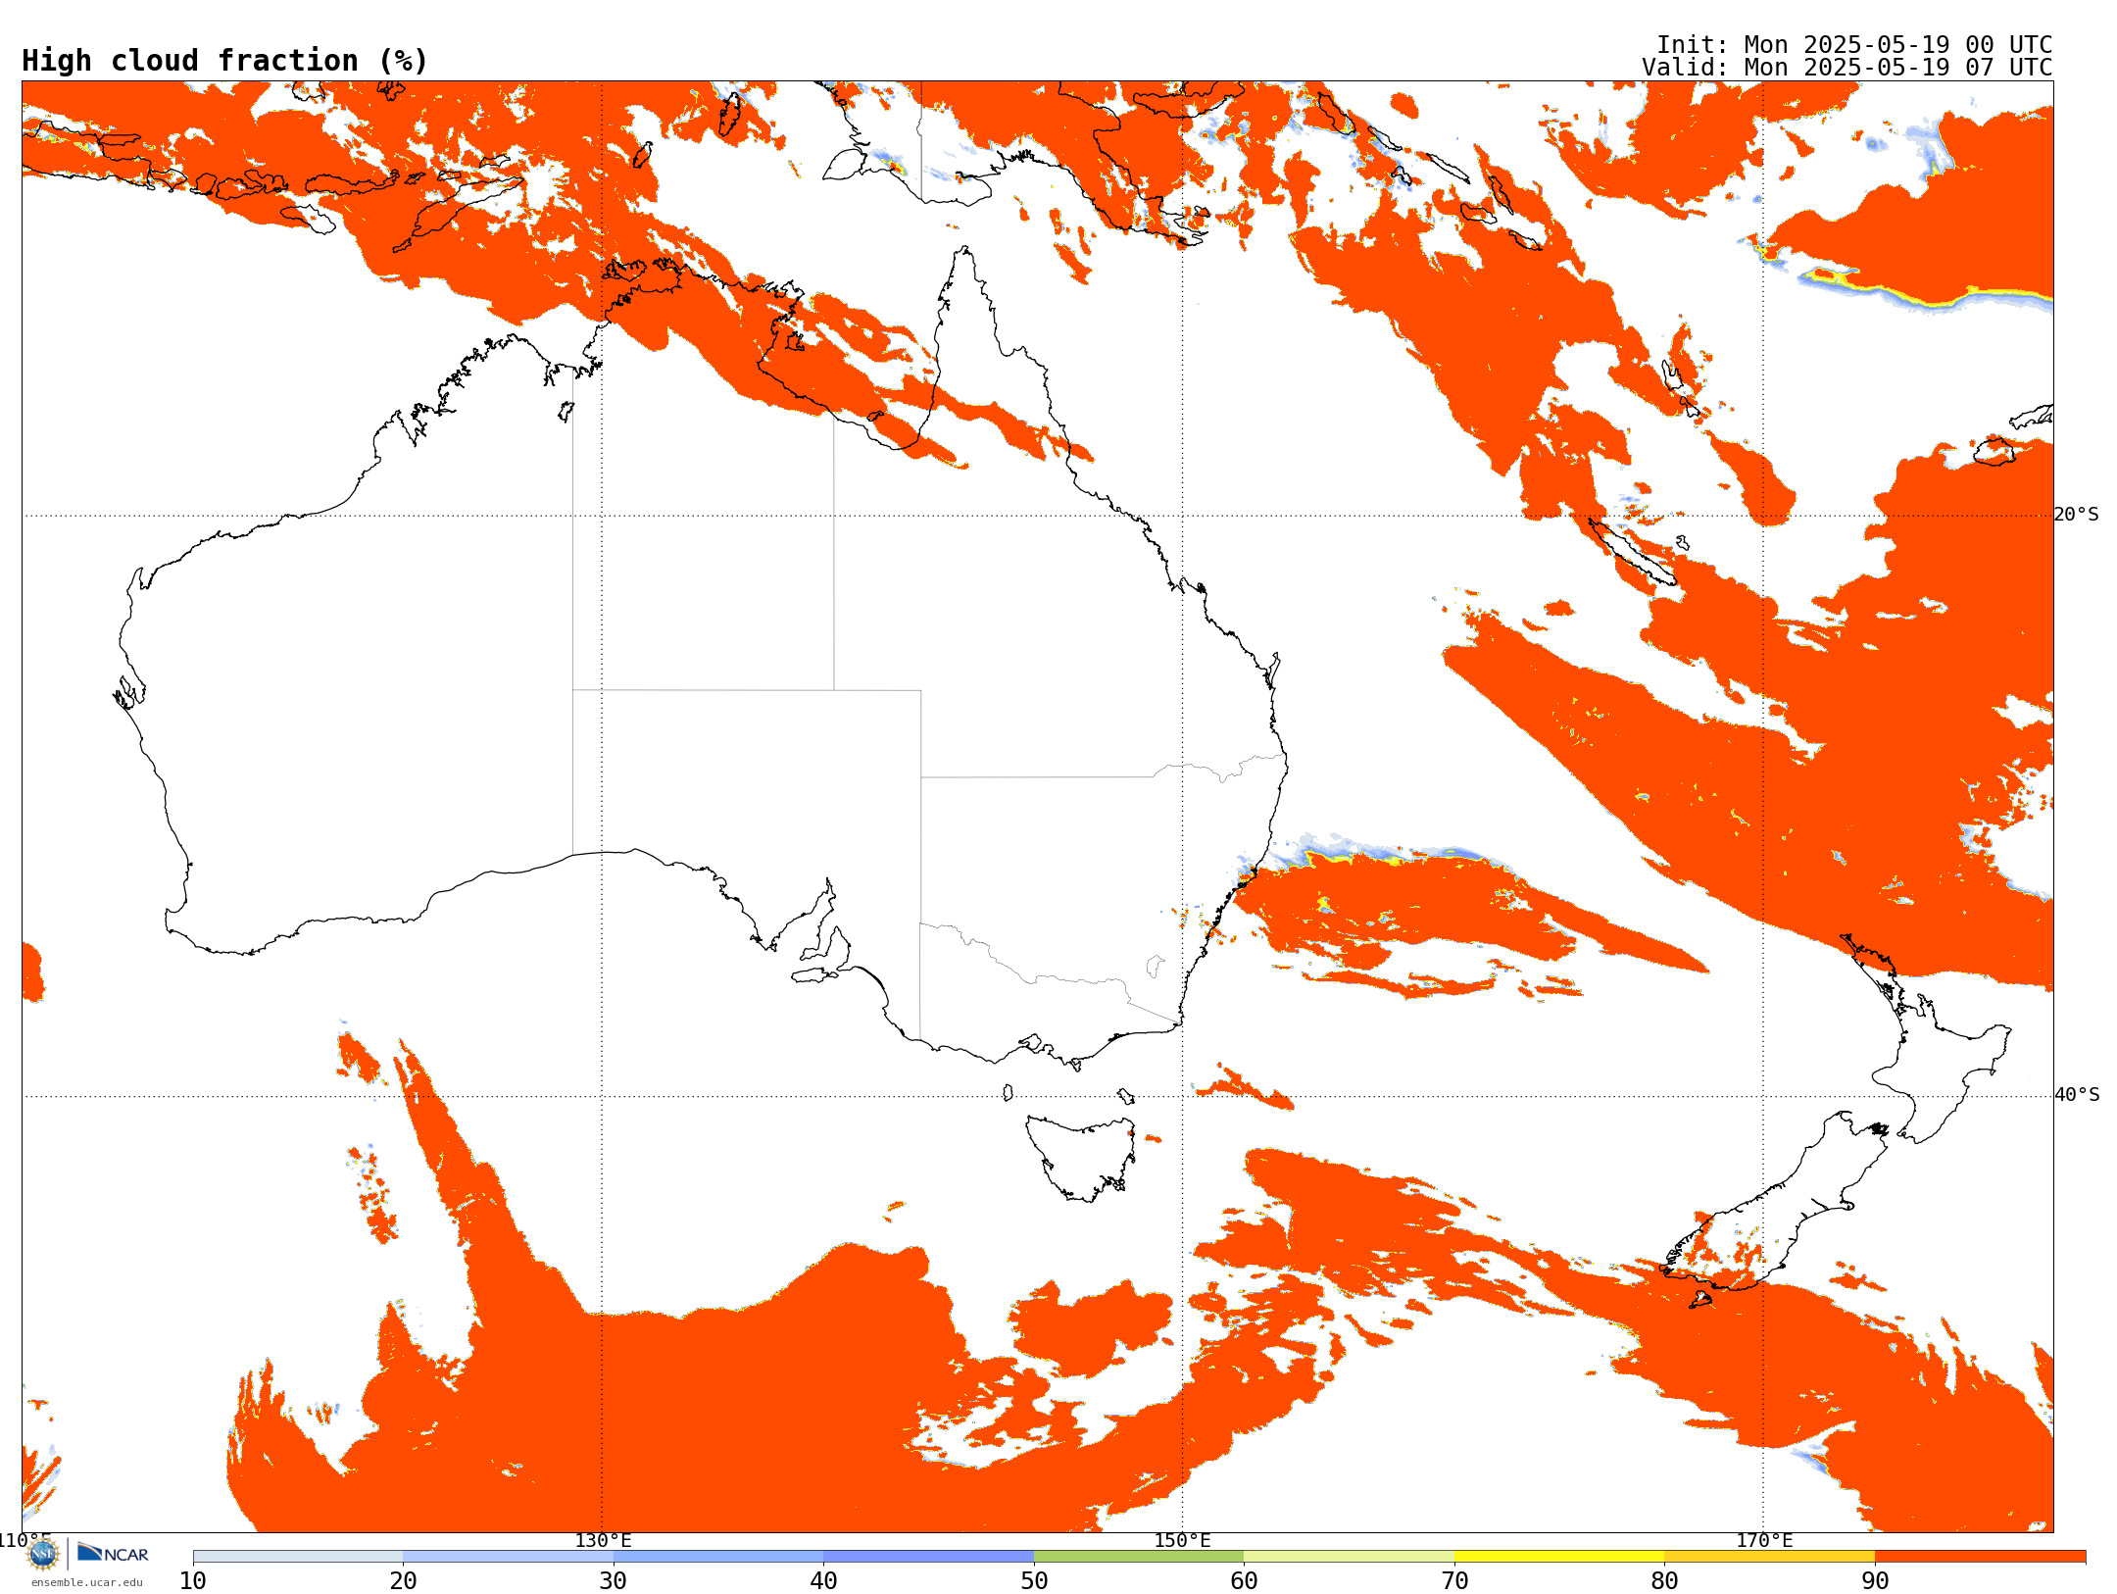This screenshot has width=2117, height=1594.
Task: Click the 80–90 amber colorbar segment
Action: (1769, 1557)
